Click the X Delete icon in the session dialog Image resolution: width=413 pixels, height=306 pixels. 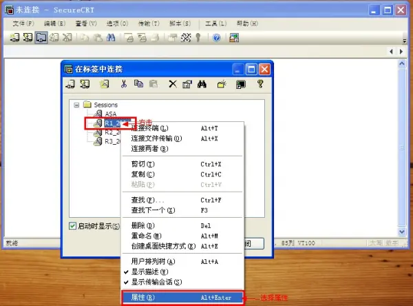(173, 84)
